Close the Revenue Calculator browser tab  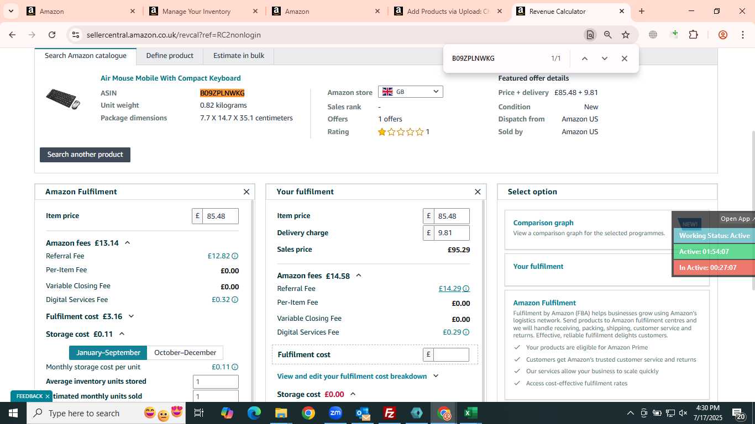622,11
